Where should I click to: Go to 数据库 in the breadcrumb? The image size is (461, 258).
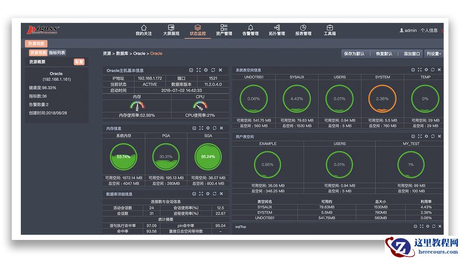[122, 53]
